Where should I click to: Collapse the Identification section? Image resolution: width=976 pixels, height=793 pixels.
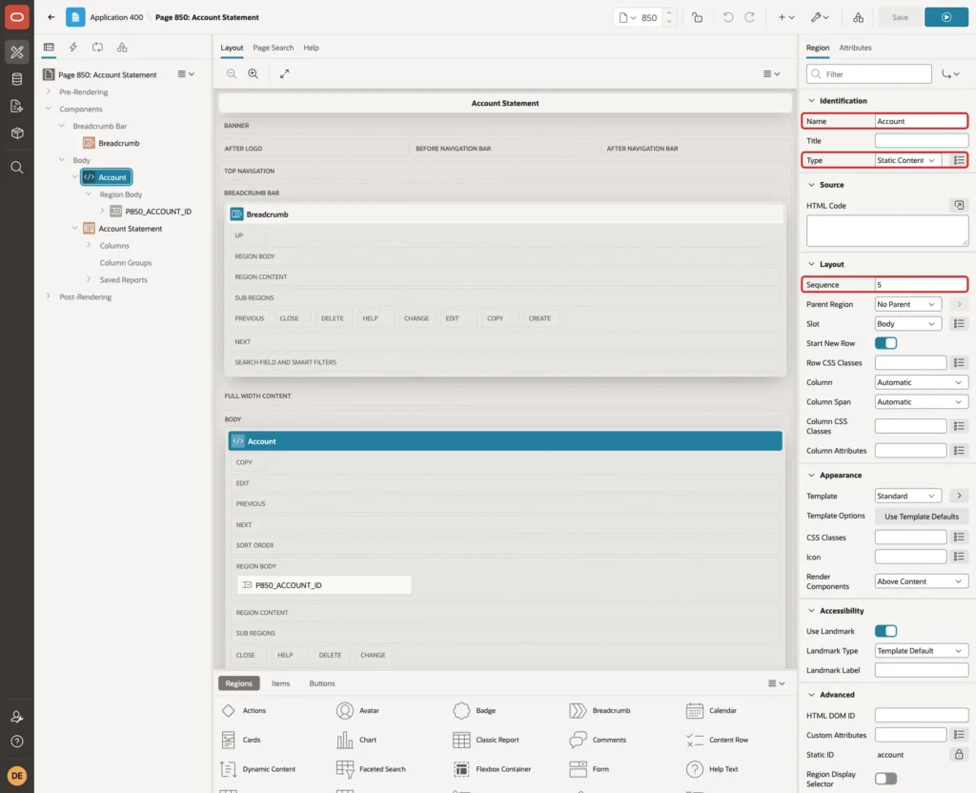pos(811,101)
